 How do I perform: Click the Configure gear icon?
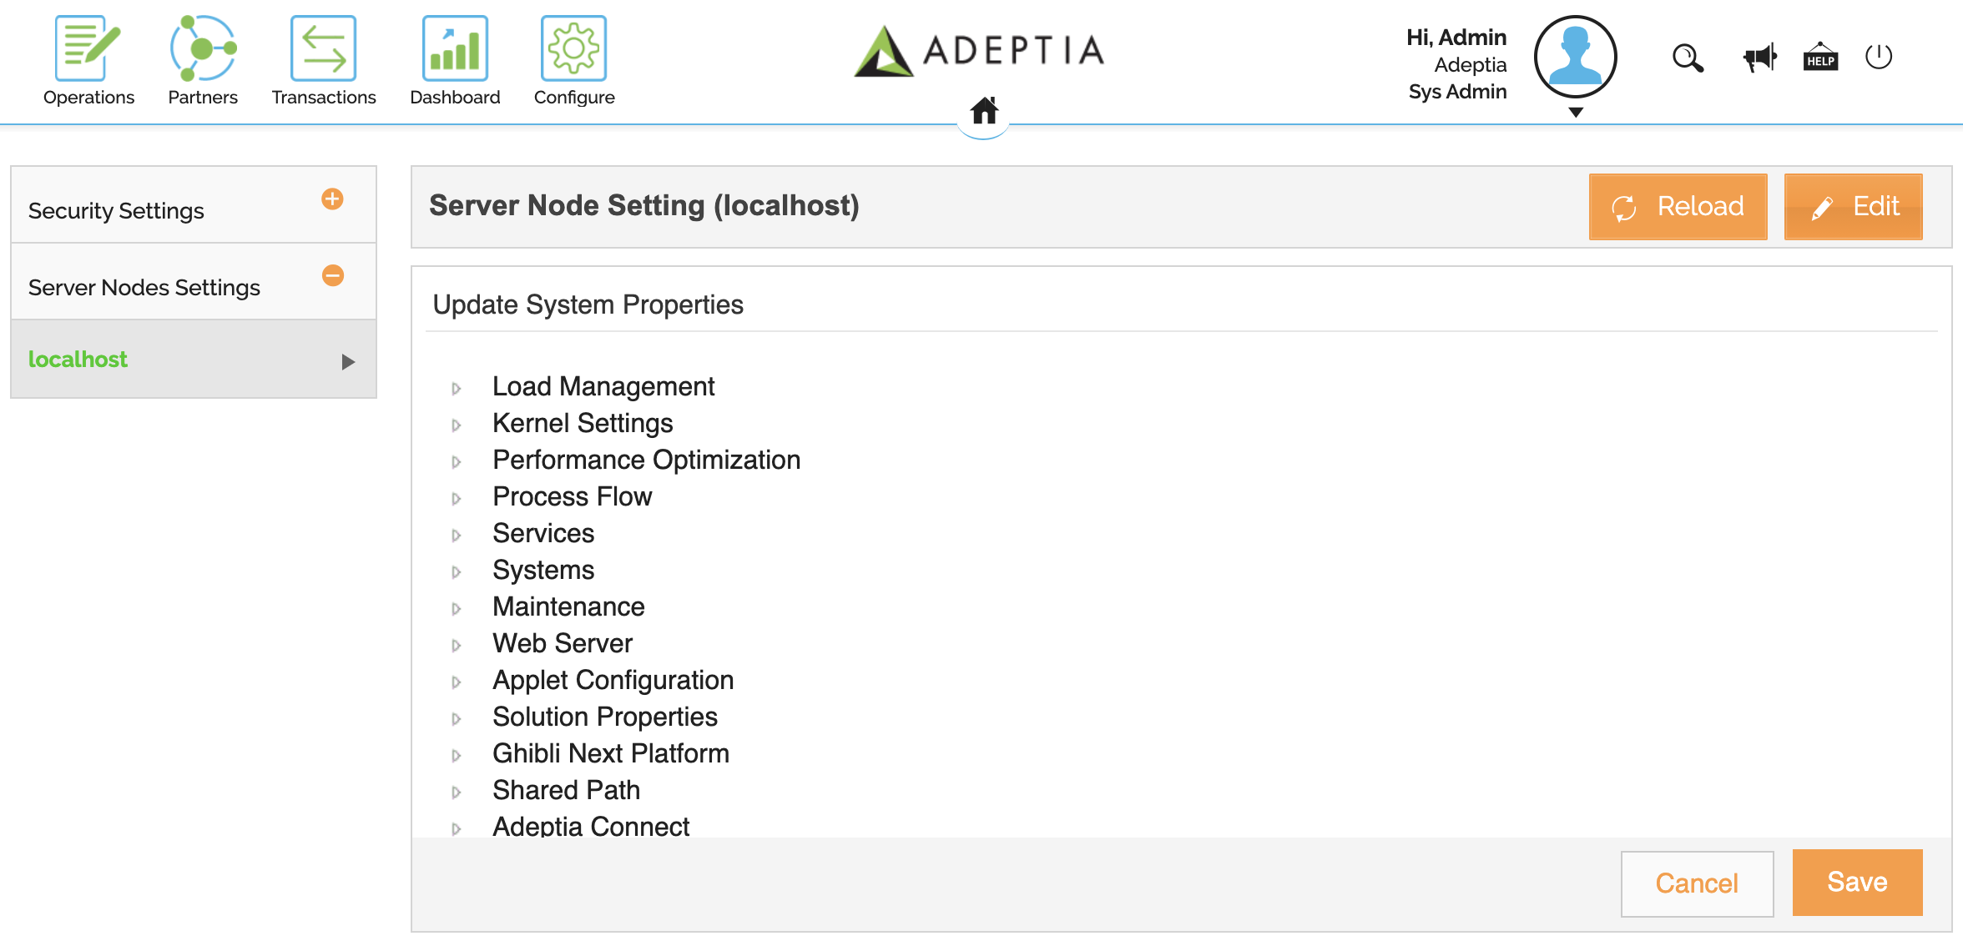[x=573, y=48]
